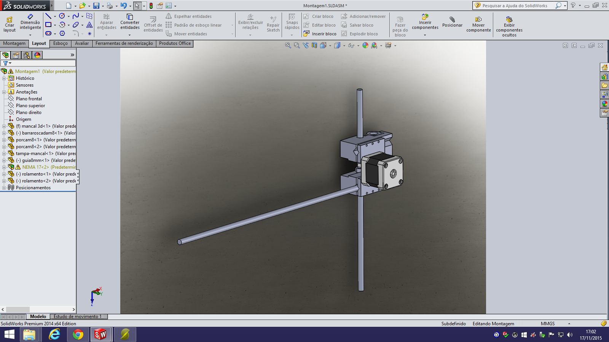Select the sketch Point tool

coord(89,33)
